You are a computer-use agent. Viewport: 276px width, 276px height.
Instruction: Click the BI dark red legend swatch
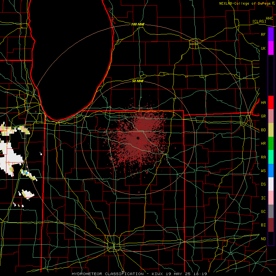(x=271, y=225)
